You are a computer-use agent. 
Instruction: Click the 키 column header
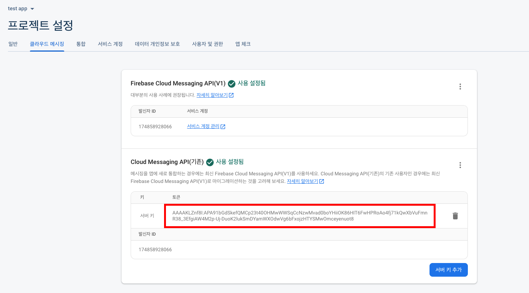coord(142,197)
